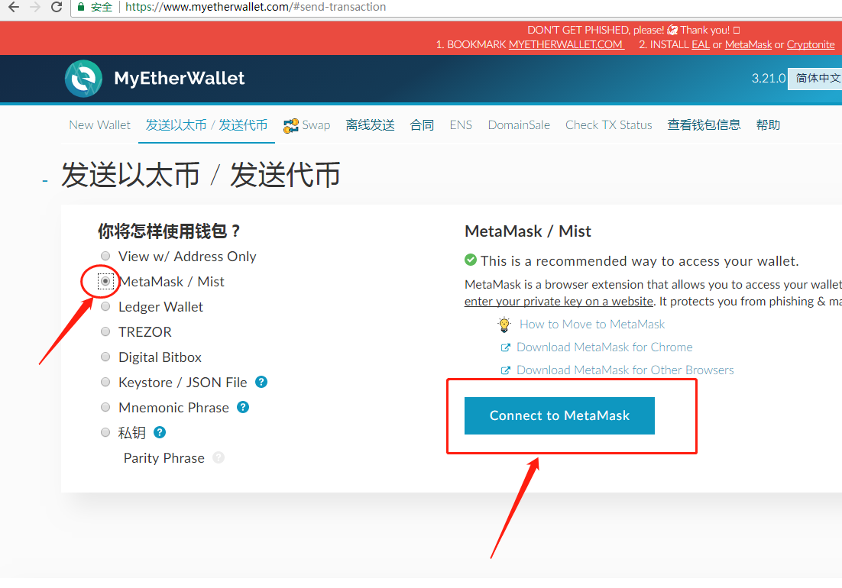The height and width of the screenshot is (588, 842).
Task: Open the New Wallet tab
Action: click(x=99, y=125)
